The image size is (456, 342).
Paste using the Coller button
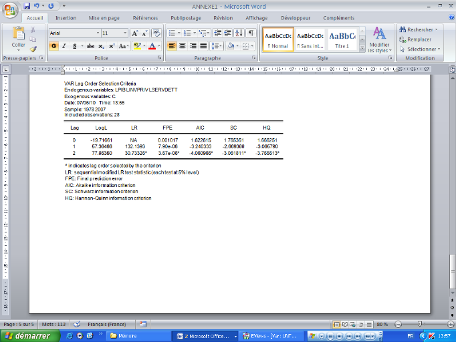(18, 39)
